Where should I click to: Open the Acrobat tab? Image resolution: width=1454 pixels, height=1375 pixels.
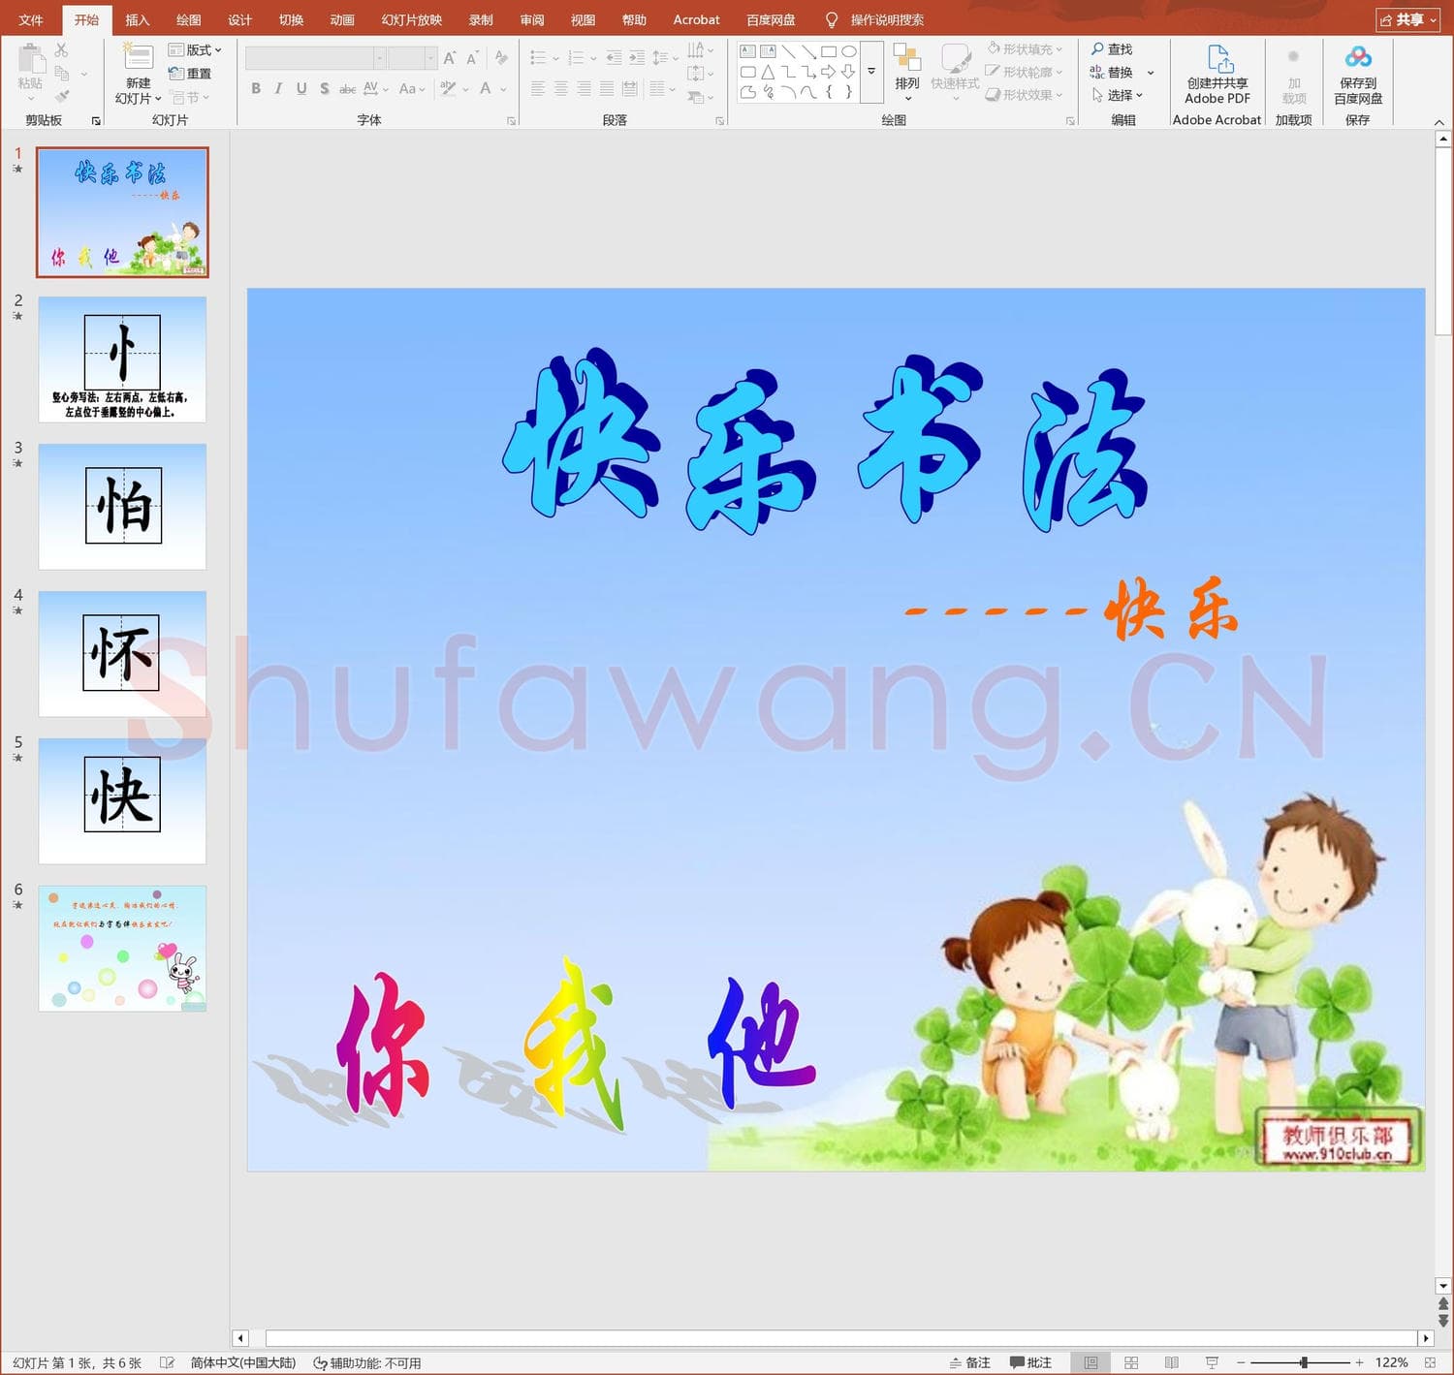[696, 19]
